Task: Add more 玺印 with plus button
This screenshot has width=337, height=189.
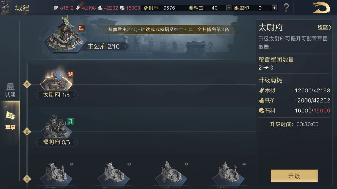Action: 274,8
